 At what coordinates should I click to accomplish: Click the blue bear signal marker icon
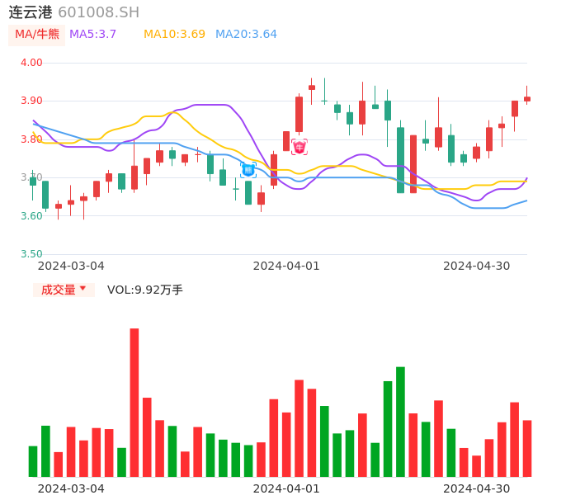coord(248,170)
